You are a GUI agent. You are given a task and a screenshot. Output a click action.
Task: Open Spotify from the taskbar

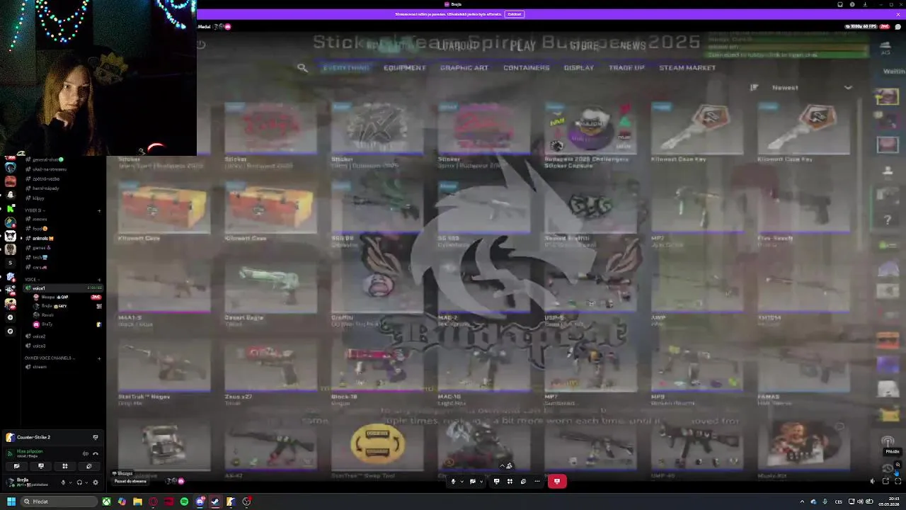[184, 501]
